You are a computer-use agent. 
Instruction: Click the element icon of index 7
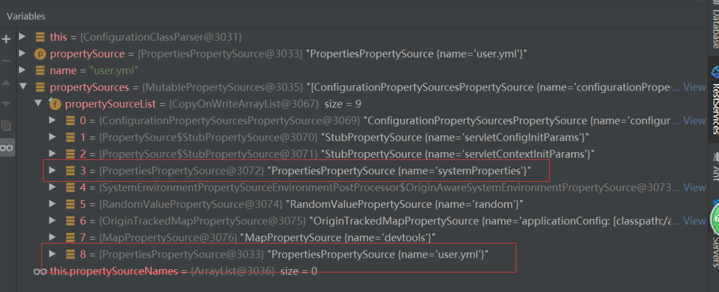(x=70, y=238)
